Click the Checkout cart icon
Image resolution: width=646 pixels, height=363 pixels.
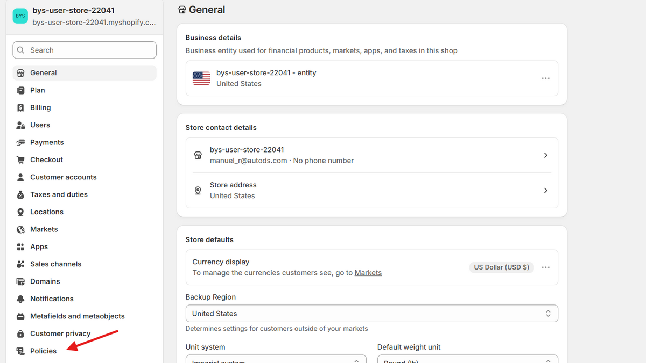20,159
